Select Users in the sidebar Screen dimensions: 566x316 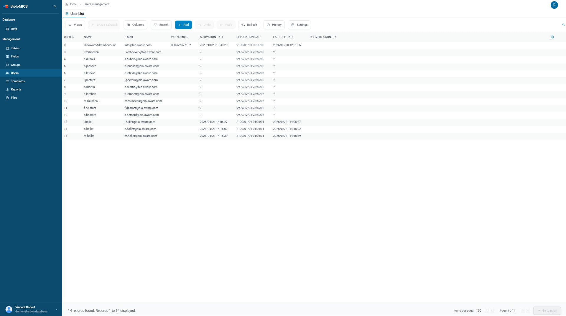31,73
